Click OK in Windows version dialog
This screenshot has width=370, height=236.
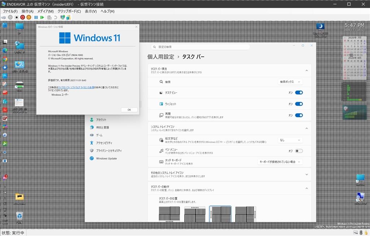click(x=129, y=110)
